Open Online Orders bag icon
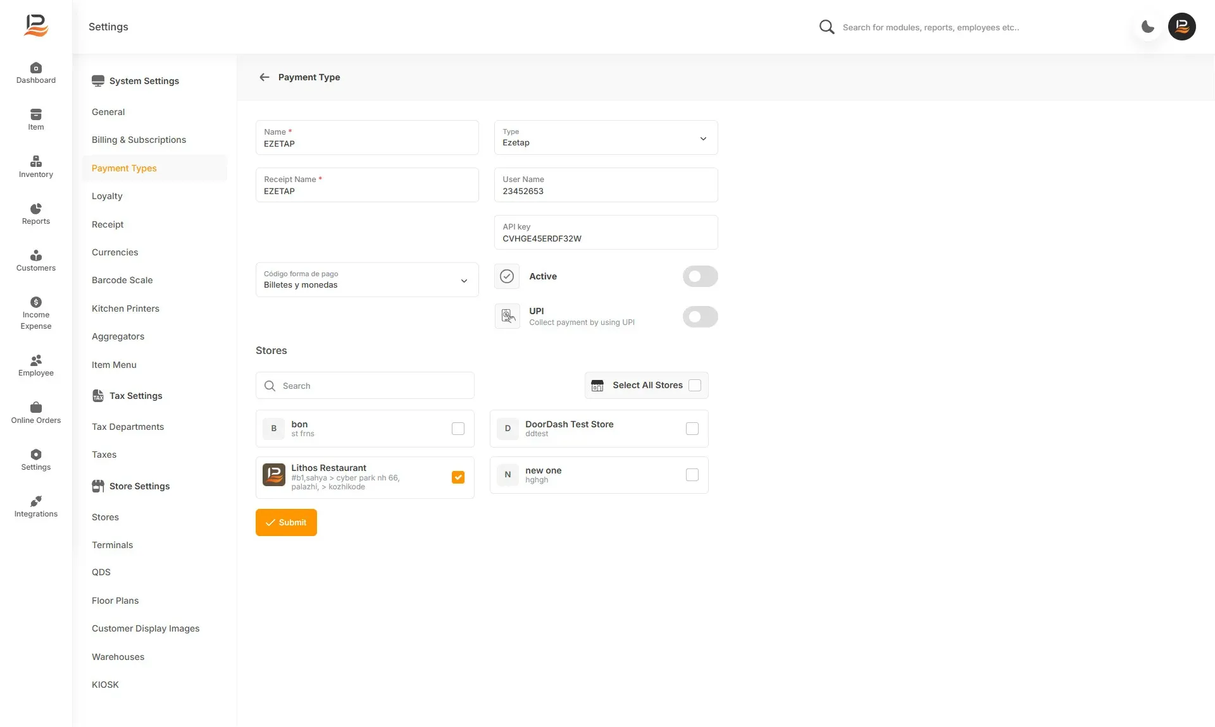1215x727 pixels. tap(36, 407)
